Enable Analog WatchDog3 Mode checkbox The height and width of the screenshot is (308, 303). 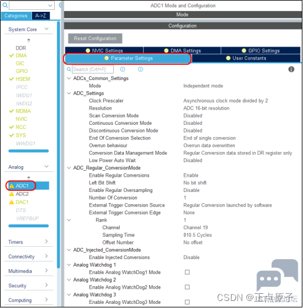(187, 302)
